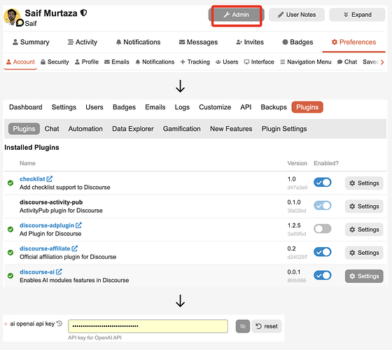
Task: Enable the discourse-adplugin switch
Action: 323,229
